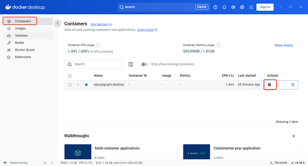This screenshot has height=166, width=308.
Task: Sort by the Name column header
Action: 98,75
